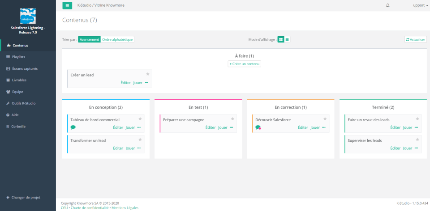Screen dimensions: 430x211
Task: Click the Transformer un lead card title
Action: coord(88,140)
